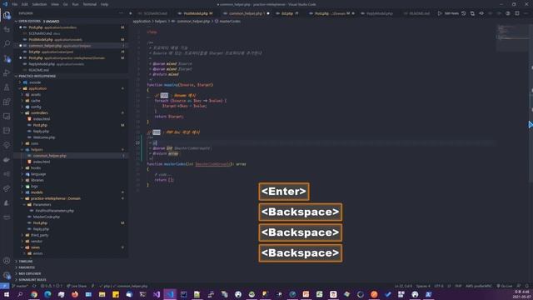
Task: Open the Source Control view
Action: click(7, 58)
